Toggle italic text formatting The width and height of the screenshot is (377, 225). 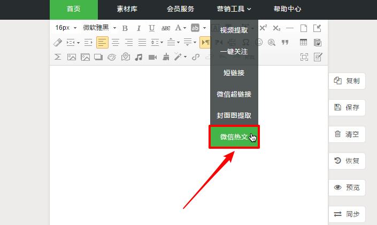[x=139, y=28]
